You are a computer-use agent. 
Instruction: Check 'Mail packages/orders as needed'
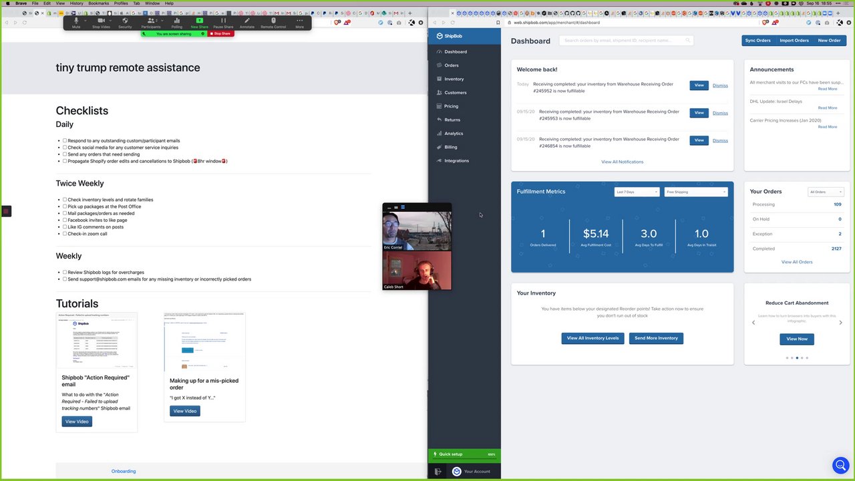tap(65, 213)
